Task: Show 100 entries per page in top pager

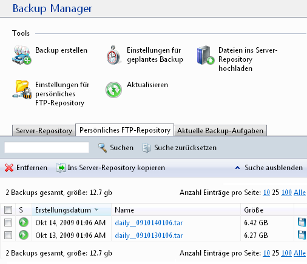Action: point(286,193)
